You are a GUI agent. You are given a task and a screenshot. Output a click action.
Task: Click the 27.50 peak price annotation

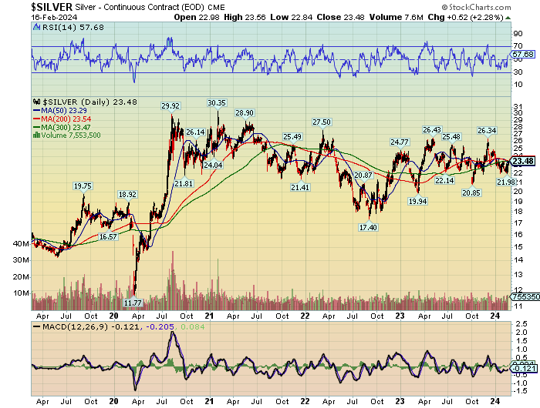click(322, 122)
